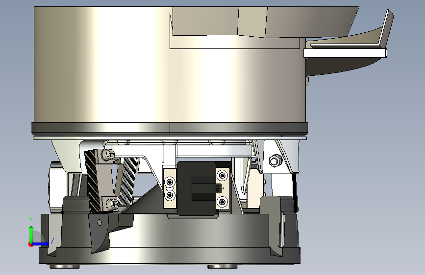The image size is (425, 275).
Task: Select the right rubber foot under the base
Action: tap(222, 266)
